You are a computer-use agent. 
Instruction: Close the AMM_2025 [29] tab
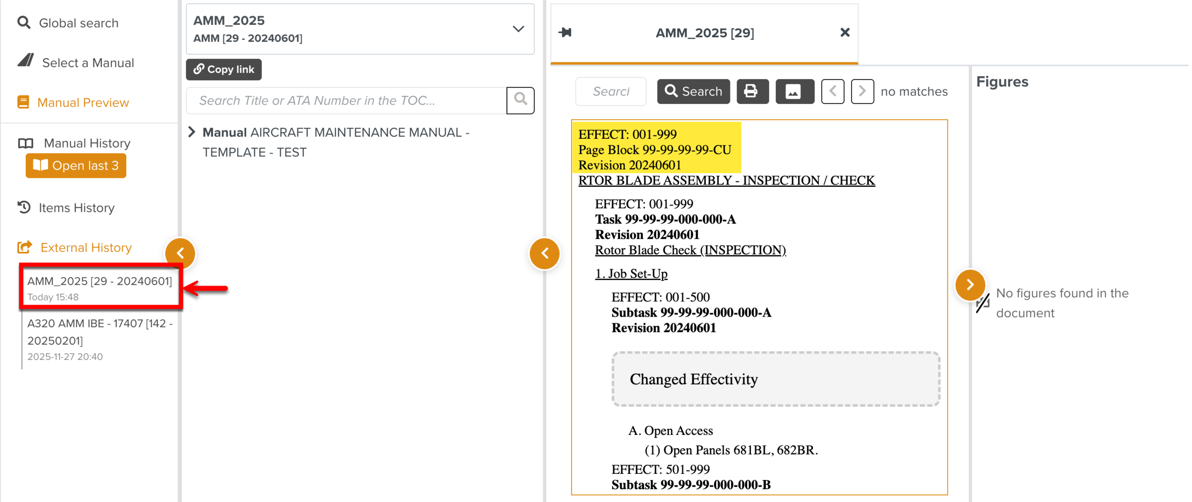[x=844, y=32]
